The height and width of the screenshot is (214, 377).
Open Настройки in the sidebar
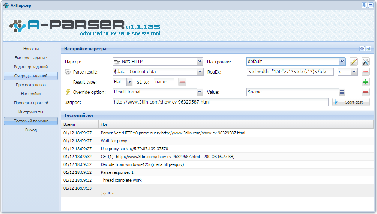tap(31, 94)
